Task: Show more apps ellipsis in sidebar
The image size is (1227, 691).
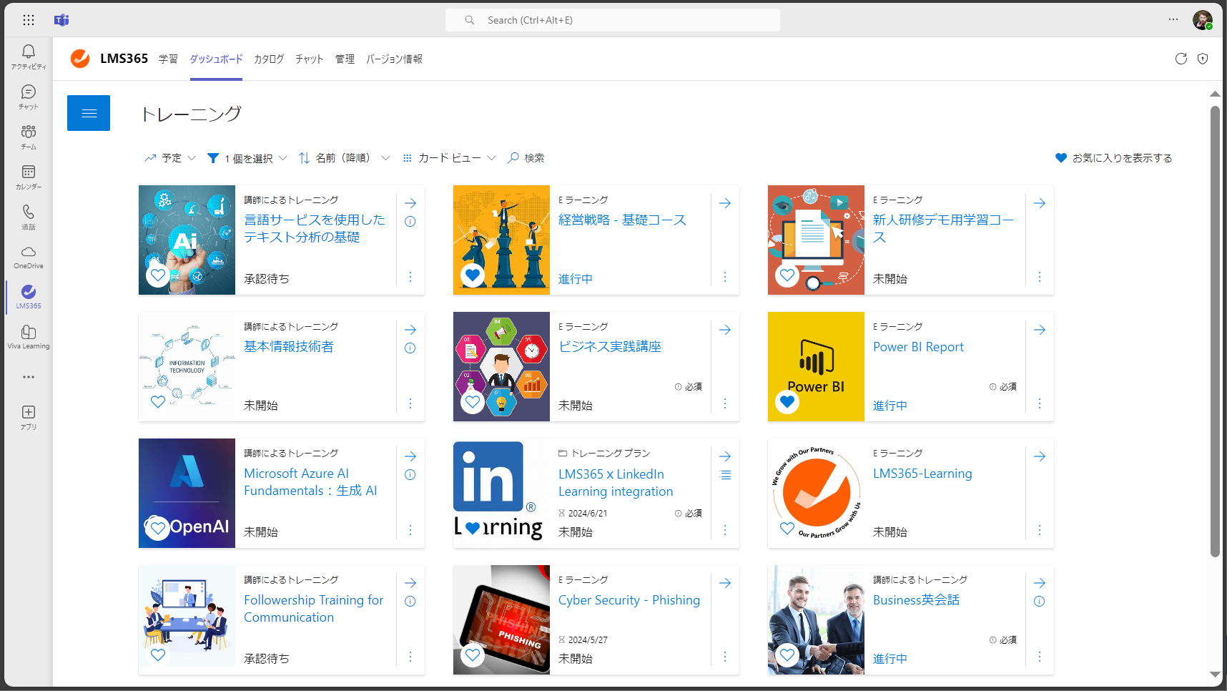Action: point(29,377)
